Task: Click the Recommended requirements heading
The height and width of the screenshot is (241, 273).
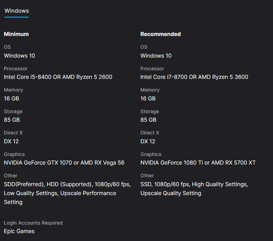Action: (161, 34)
